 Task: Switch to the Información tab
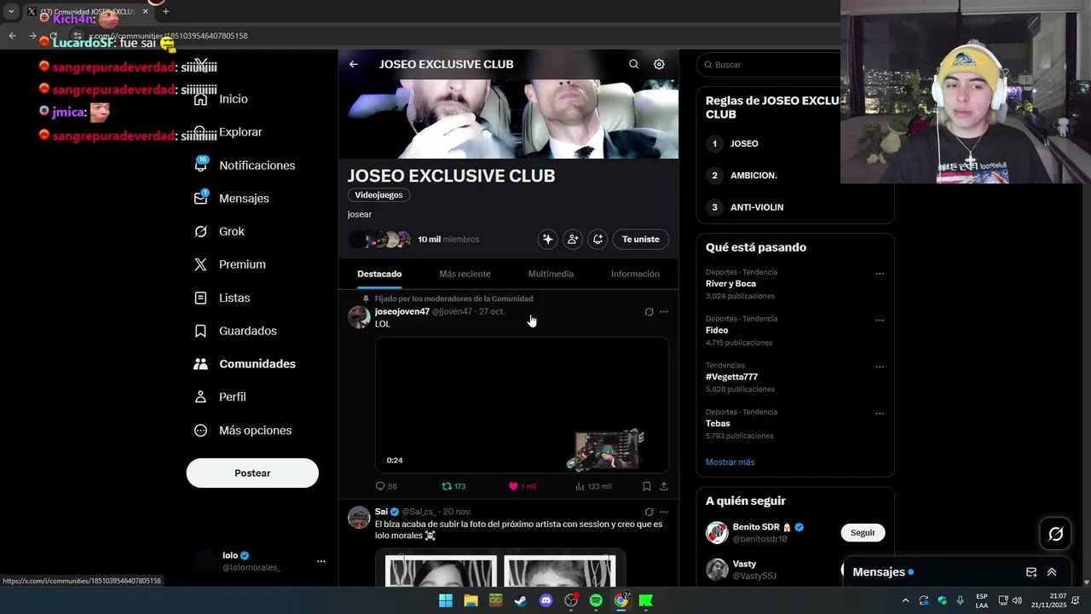pyautogui.click(x=635, y=274)
